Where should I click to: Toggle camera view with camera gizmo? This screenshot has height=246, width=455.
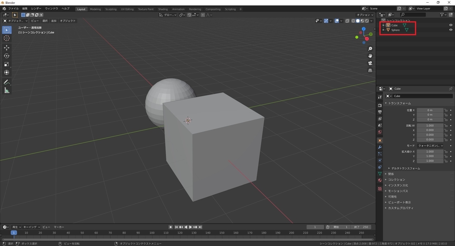(370, 63)
